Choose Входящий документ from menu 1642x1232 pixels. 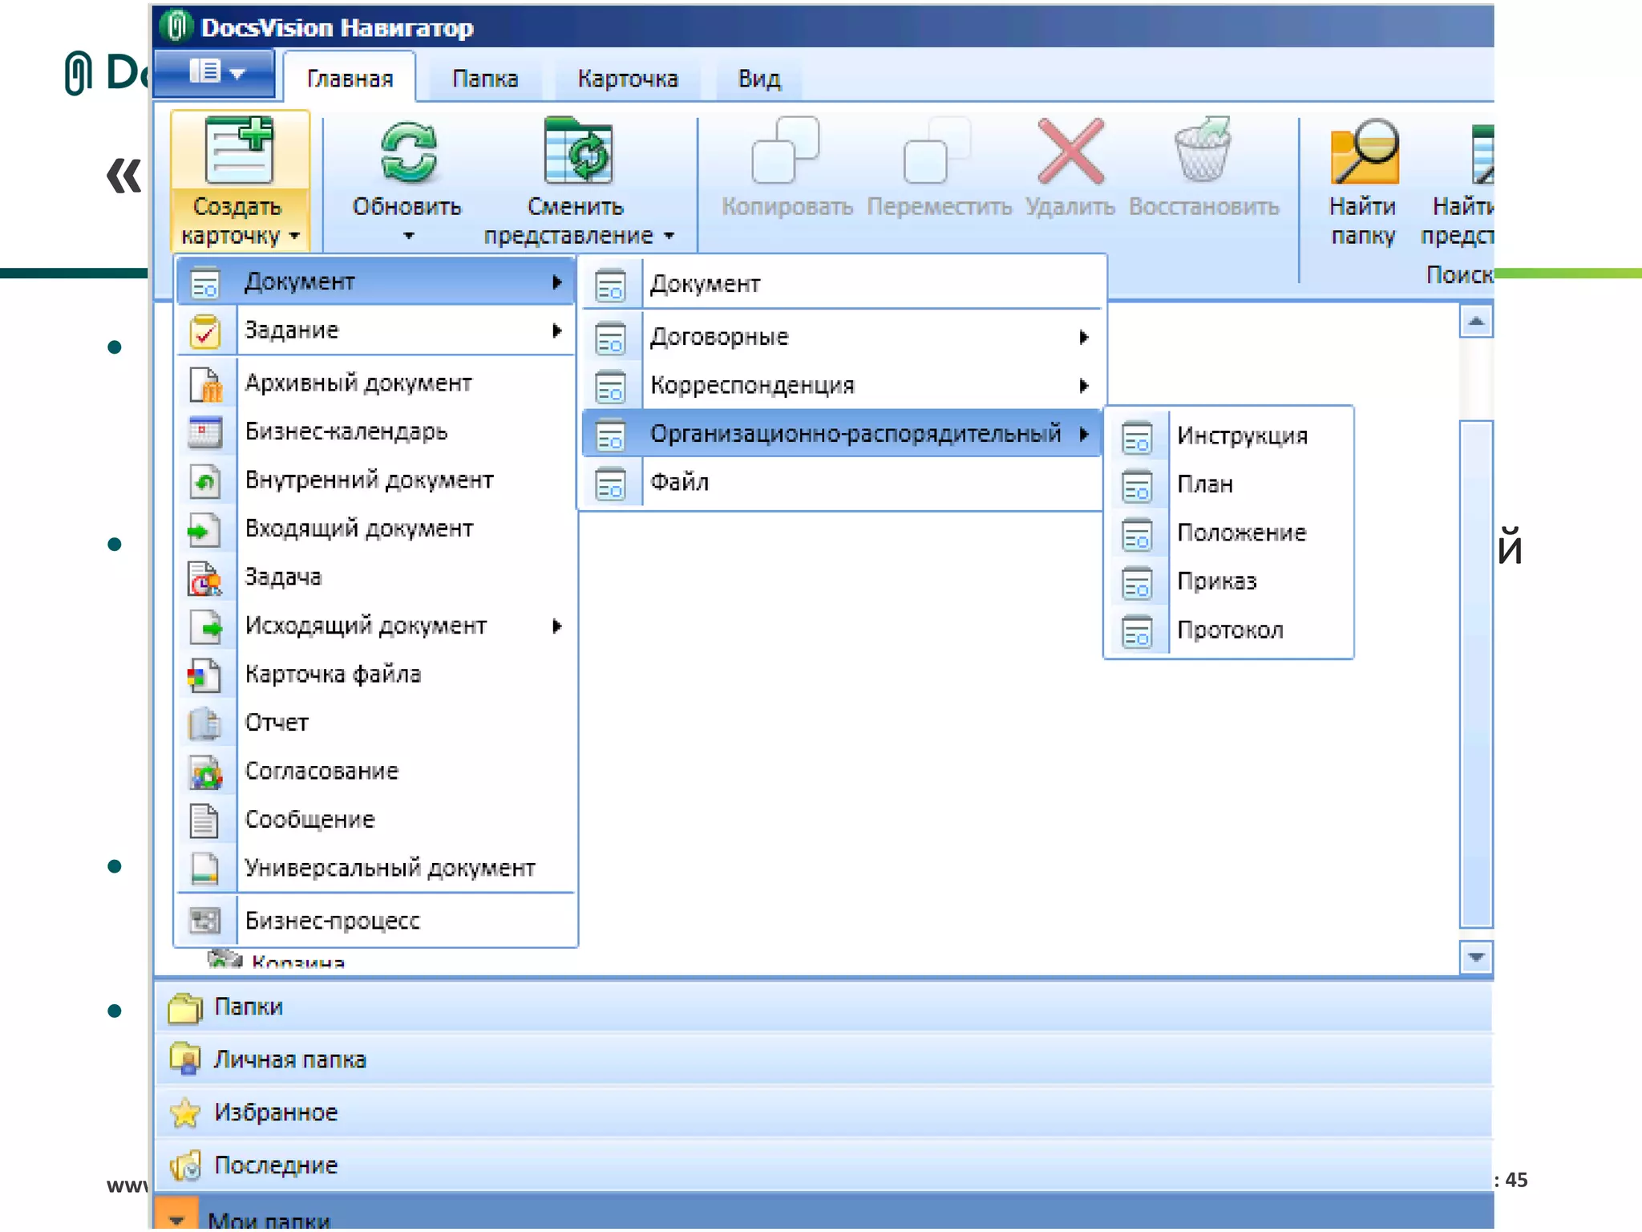(x=358, y=529)
